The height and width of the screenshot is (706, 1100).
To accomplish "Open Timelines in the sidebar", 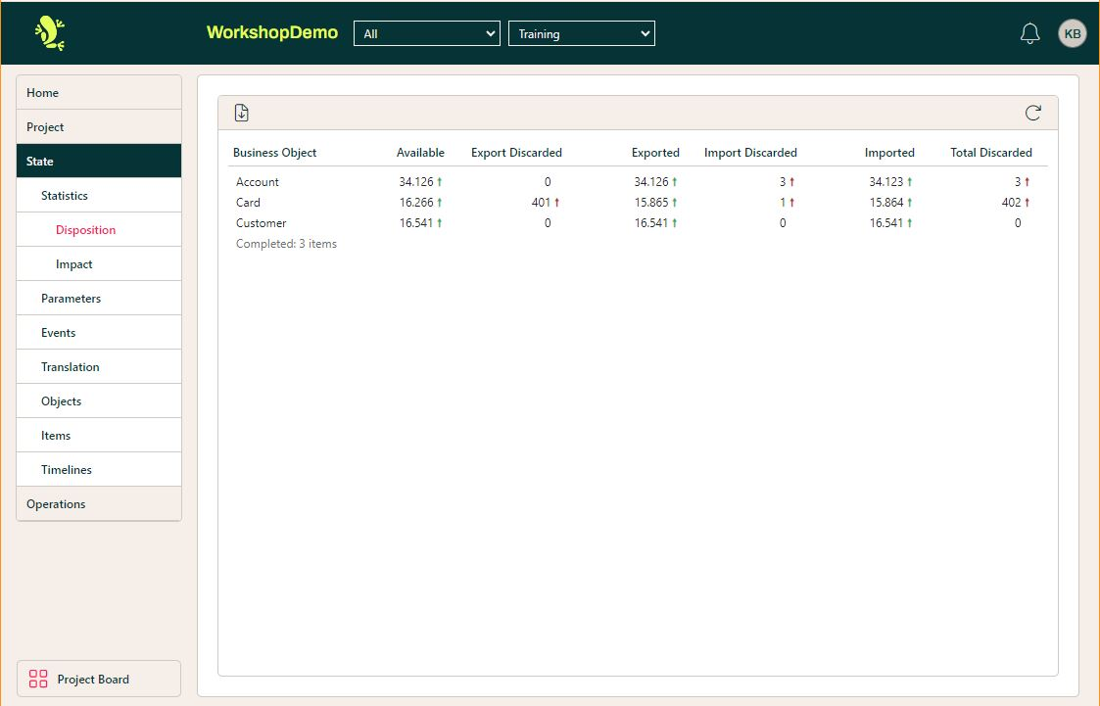I will click(67, 470).
